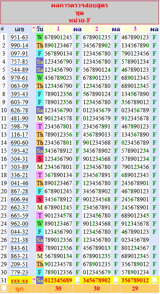Click the ellipsis in the bottom-left footer cell
Image resolution: width=160 pixels, height=294 pixels.
4,289
